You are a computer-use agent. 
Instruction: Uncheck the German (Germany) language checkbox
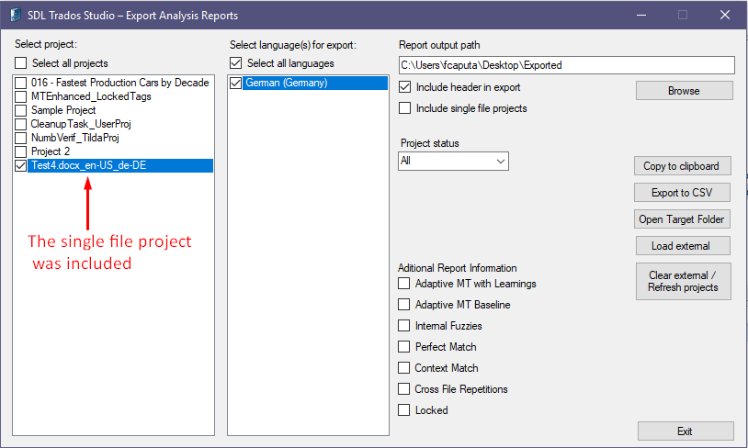coord(235,83)
